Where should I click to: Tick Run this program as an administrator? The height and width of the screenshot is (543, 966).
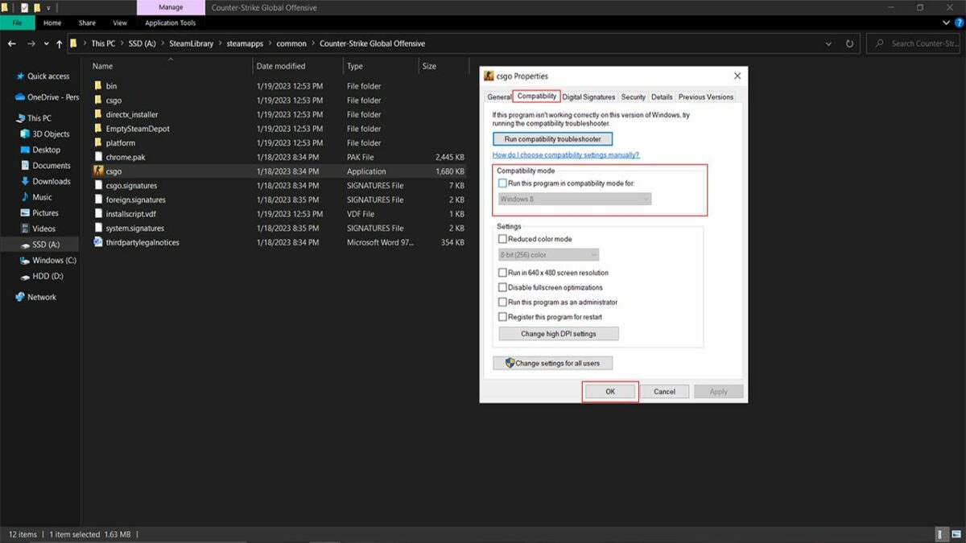[503, 302]
